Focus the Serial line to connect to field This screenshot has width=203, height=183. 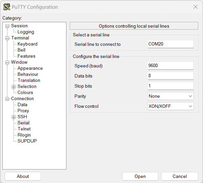pyautogui.click(x=171, y=44)
